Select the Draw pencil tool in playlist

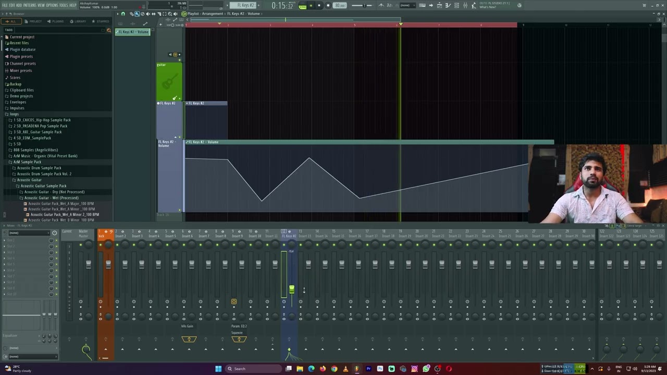coord(132,14)
